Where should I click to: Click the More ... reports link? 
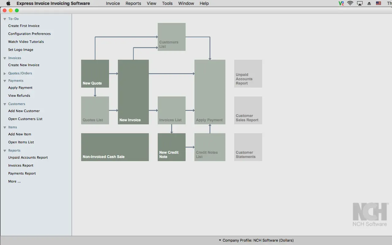[x=14, y=181]
